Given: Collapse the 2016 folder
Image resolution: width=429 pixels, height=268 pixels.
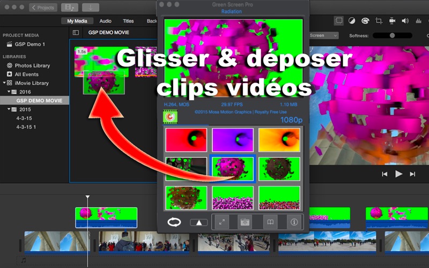Looking at the screenshot, I should (9, 92).
